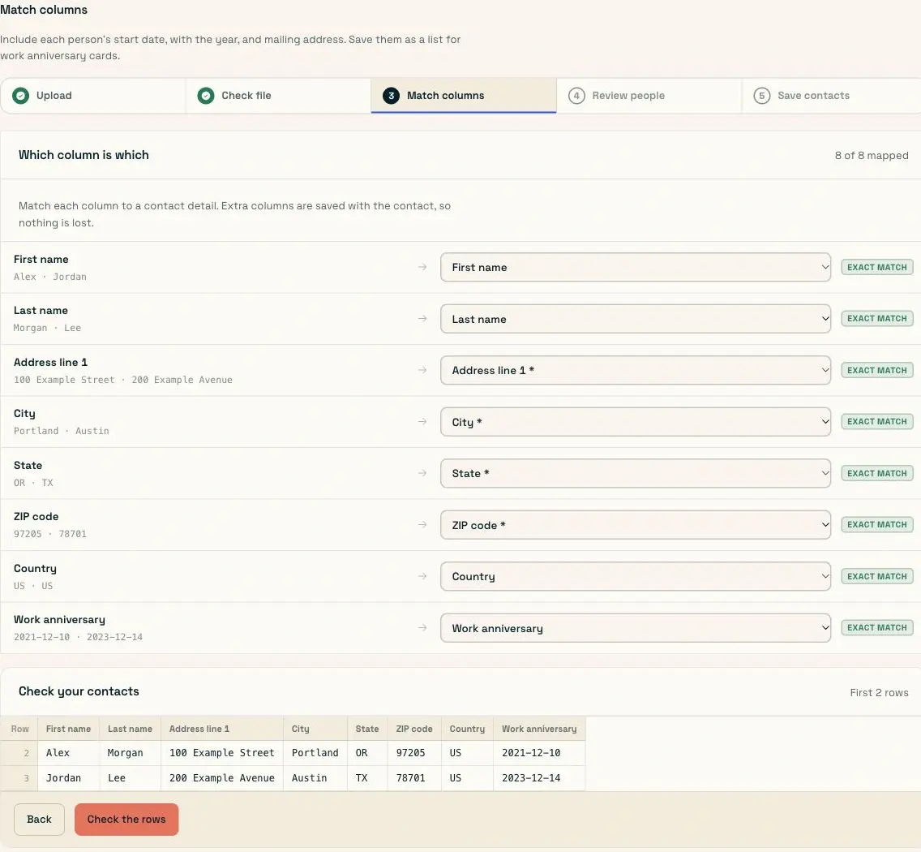Select the 'Alex' cell in the preview table
The width and height of the screenshot is (921, 852).
click(68, 753)
